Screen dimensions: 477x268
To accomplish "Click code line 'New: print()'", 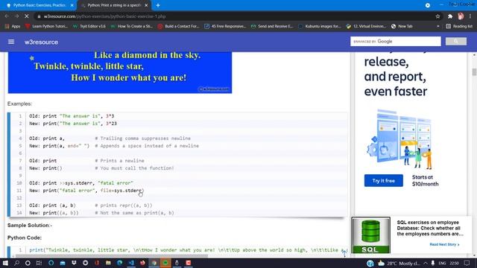I will pyautogui.click(x=45, y=168).
